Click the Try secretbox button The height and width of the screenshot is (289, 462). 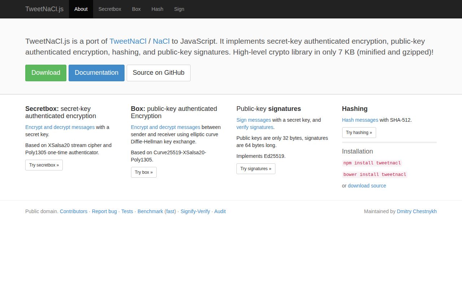pos(44,165)
